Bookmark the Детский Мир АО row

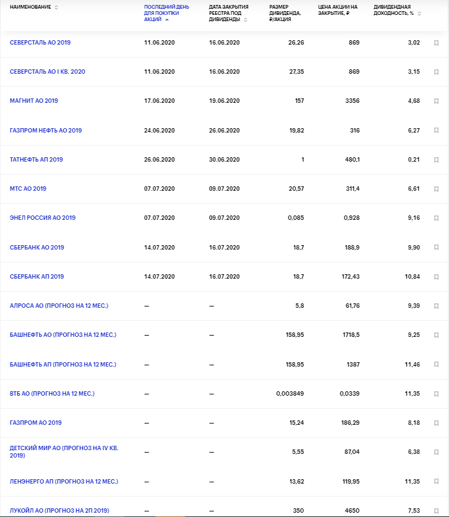tap(436, 452)
